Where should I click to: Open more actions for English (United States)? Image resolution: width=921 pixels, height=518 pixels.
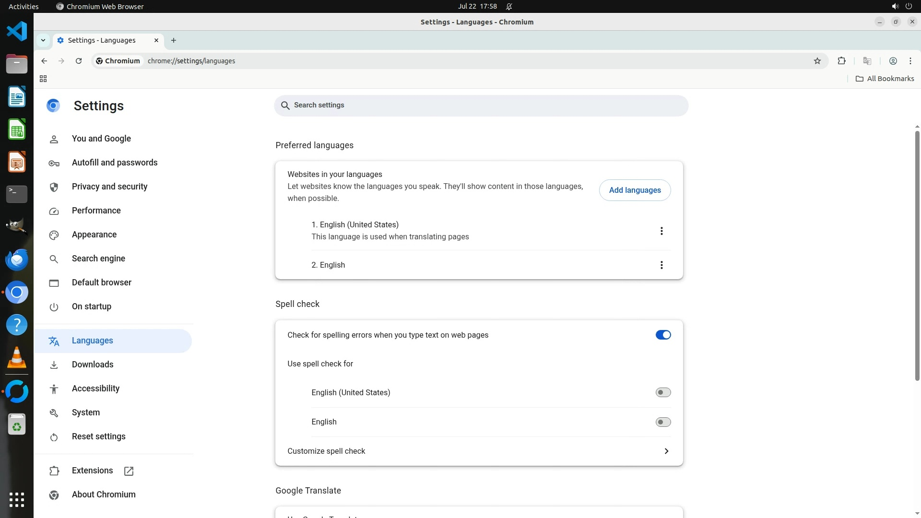[x=661, y=231]
